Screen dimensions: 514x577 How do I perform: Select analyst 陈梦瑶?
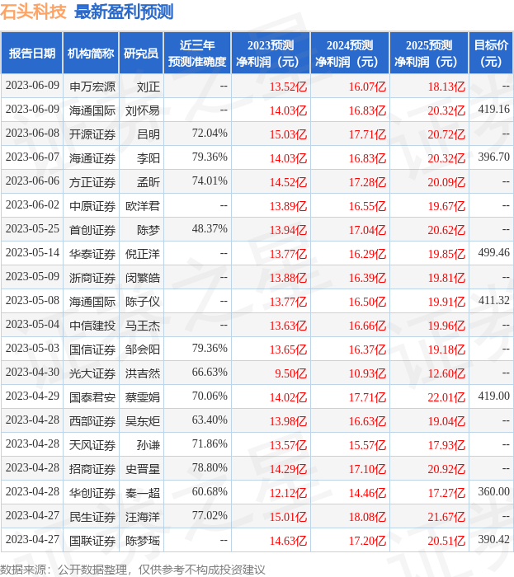[x=143, y=541]
